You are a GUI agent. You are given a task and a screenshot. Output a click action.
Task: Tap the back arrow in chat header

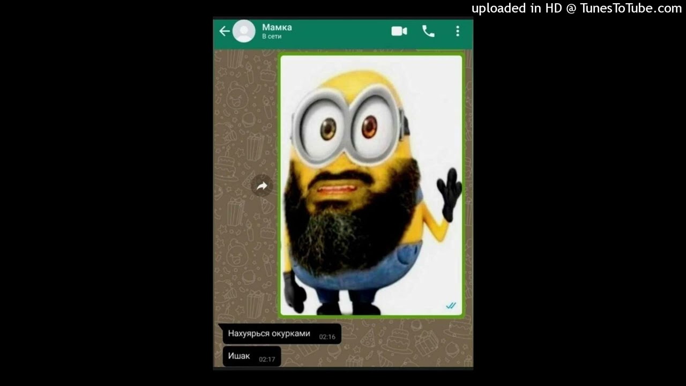coord(225,31)
